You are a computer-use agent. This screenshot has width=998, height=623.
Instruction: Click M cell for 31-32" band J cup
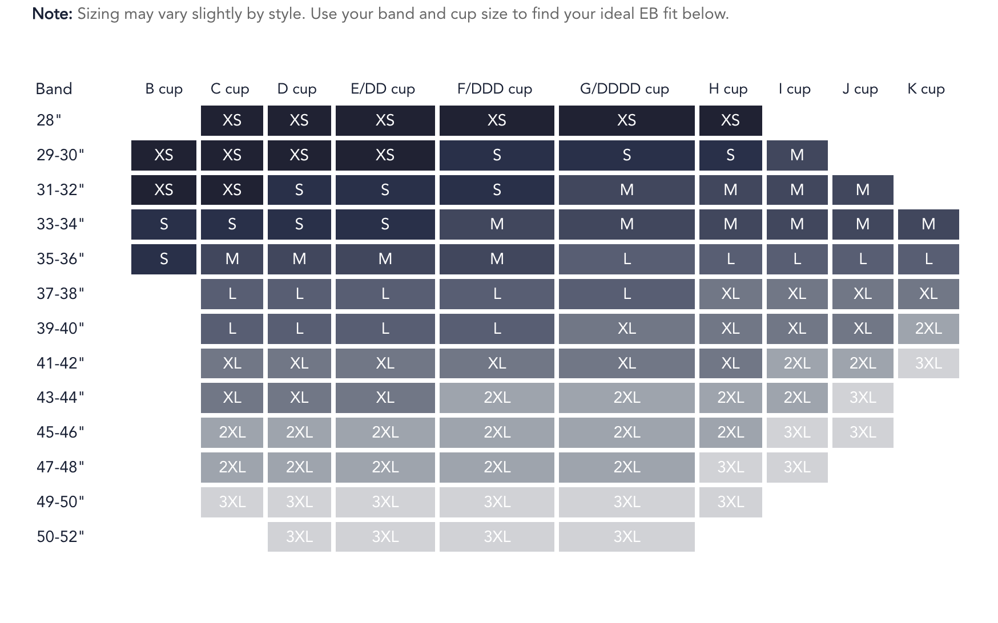(863, 190)
